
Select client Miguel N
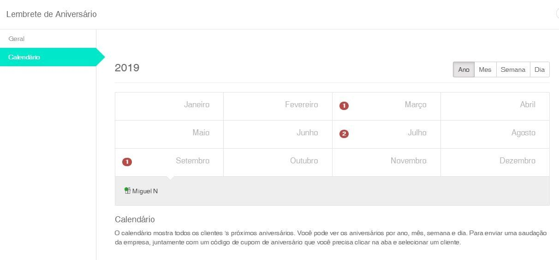(x=145, y=191)
